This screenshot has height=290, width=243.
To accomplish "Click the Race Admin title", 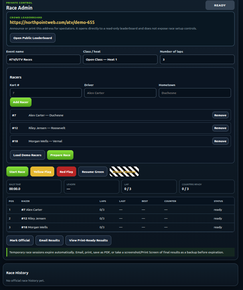I will tap(19, 8).
